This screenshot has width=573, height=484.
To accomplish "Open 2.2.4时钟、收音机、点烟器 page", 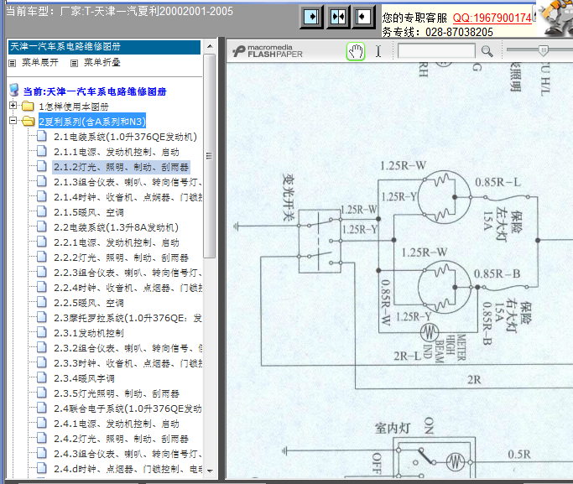I will pyautogui.click(x=128, y=288).
